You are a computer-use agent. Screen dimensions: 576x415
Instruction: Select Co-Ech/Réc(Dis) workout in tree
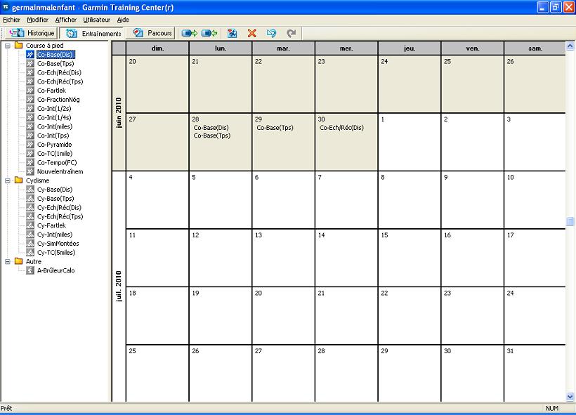pos(59,73)
